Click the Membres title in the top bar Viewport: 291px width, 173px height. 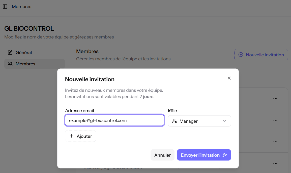pyautogui.click(x=22, y=7)
